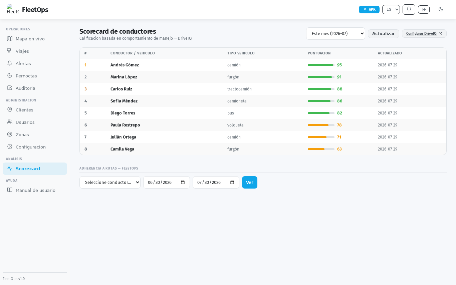The image size is (456, 285).
Task: Open the Manual de usuario
Action: (x=35, y=190)
